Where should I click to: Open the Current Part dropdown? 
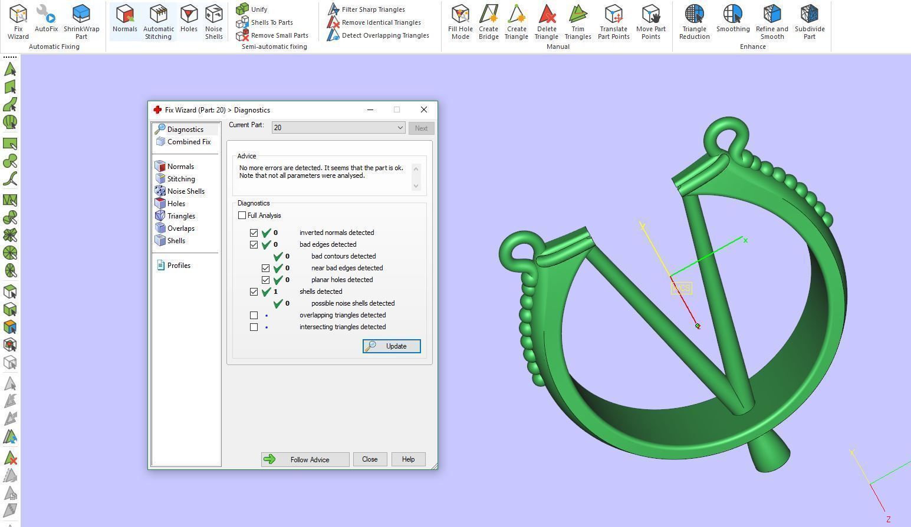tap(338, 128)
